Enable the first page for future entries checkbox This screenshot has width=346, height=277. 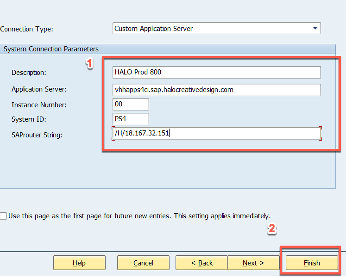[4, 216]
